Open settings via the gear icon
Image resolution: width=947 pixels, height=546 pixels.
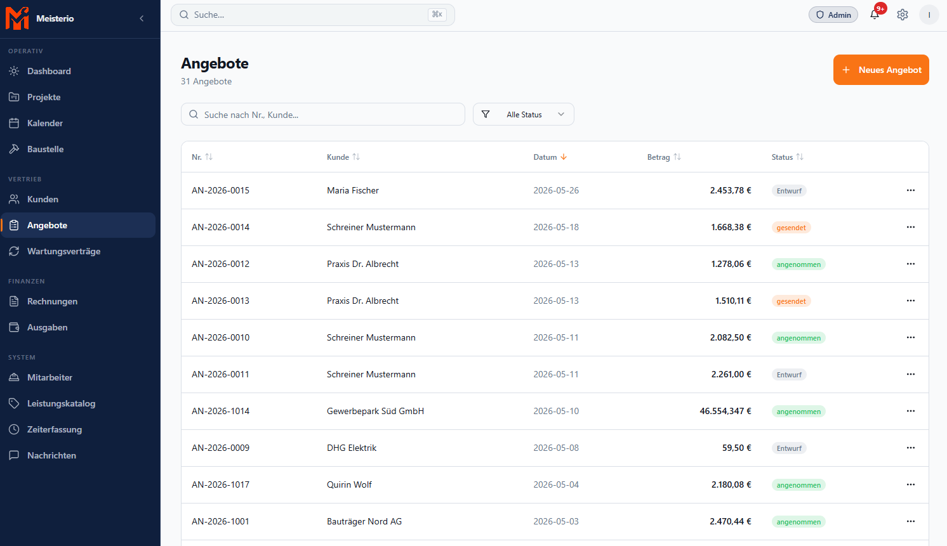tap(903, 15)
